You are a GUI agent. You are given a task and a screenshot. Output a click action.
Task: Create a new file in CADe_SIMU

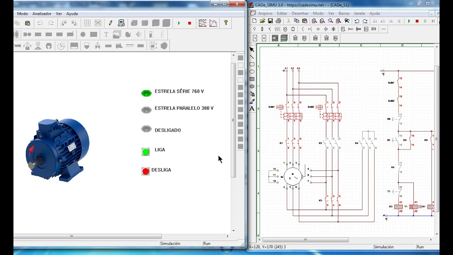[x=254, y=21]
